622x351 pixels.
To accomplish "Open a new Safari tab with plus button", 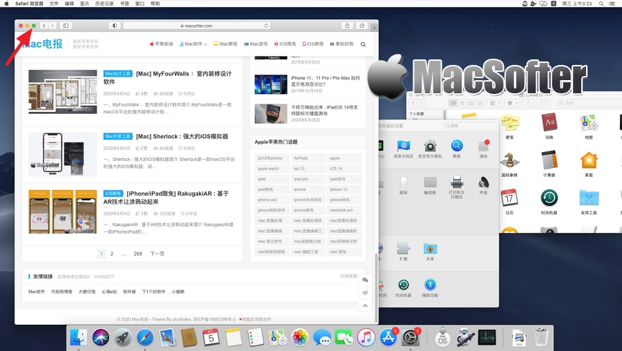I will point(375,28).
